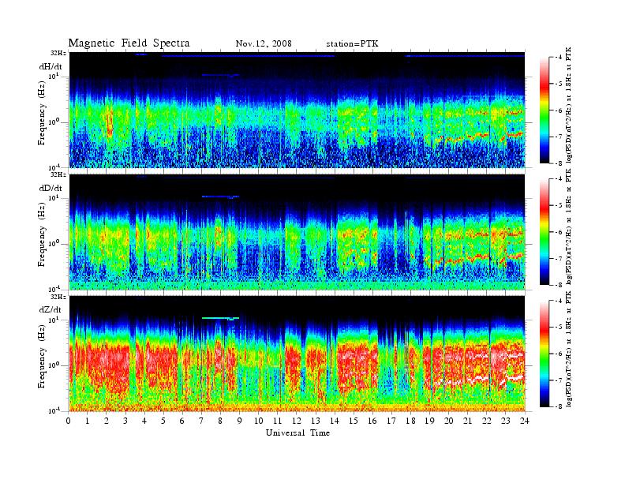This screenshot has height=483, width=625.
Task: Click the time axis tick label "14"
Action: [x=335, y=421]
